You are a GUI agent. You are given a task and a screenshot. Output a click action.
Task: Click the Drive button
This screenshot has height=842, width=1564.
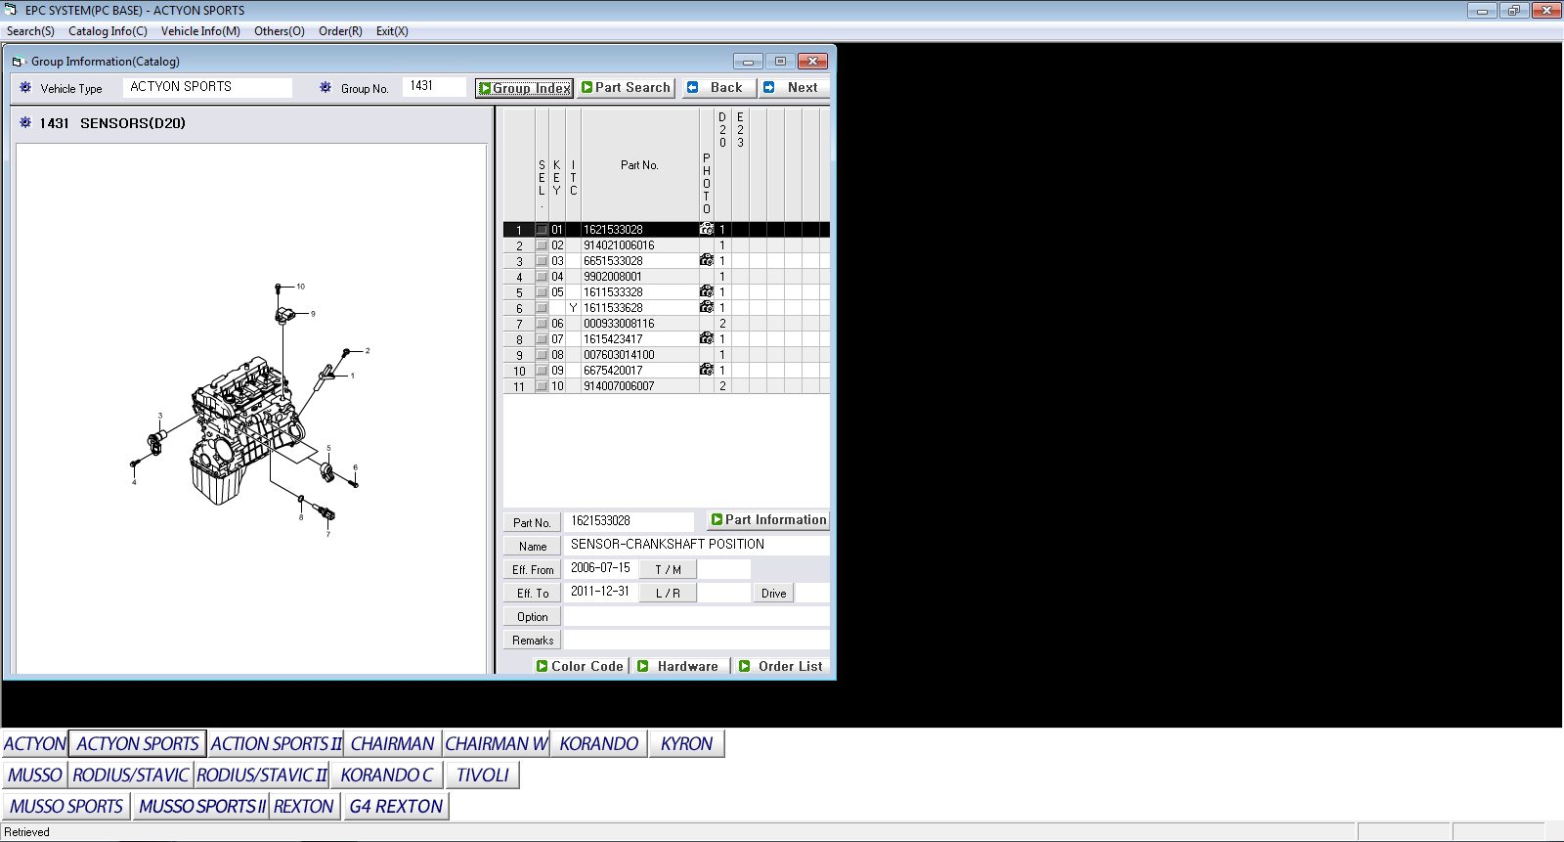[773, 593]
